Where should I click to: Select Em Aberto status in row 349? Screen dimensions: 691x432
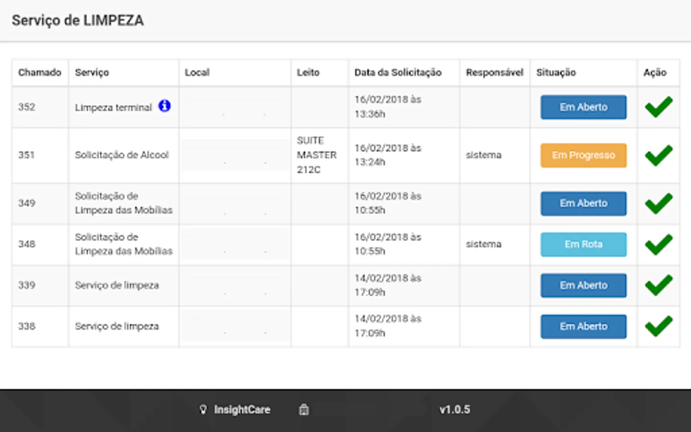pos(584,204)
